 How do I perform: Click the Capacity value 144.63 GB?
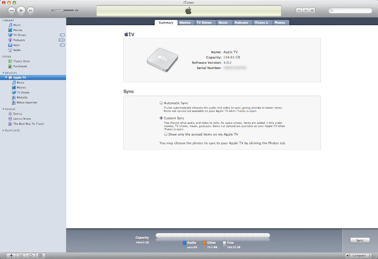(x=232, y=57)
